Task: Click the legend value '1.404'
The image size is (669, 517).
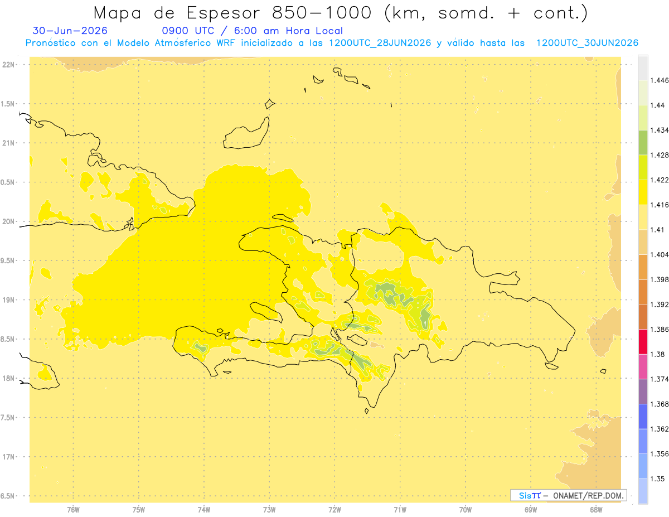Action: [x=660, y=254]
